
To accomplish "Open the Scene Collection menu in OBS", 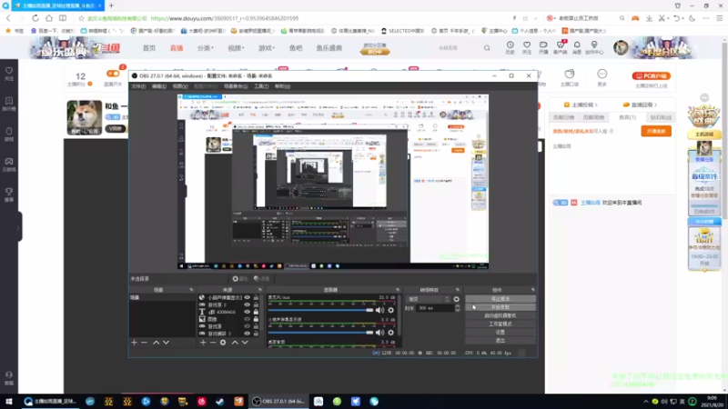I will pyautogui.click(x=236, y=86).
